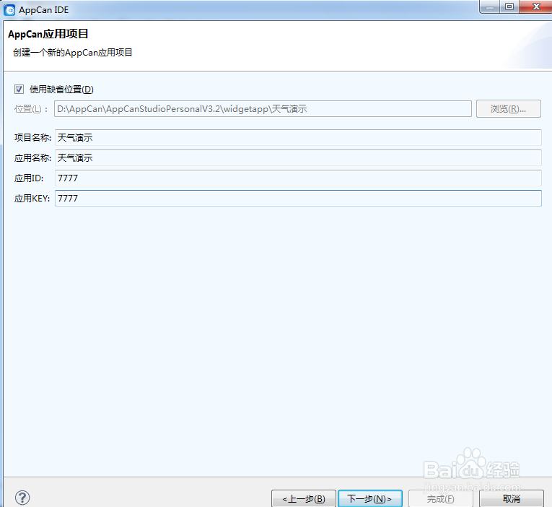Click the 应用ID: label
Viewport: 552px width, 507px height.
point(29,178)
